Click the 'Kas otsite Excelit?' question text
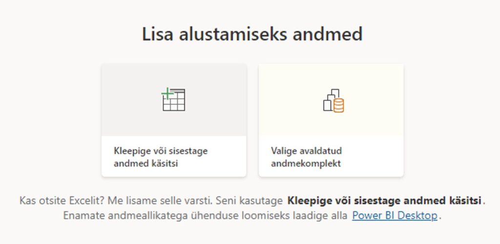This screenshot has width=500, height=244. 56,200
